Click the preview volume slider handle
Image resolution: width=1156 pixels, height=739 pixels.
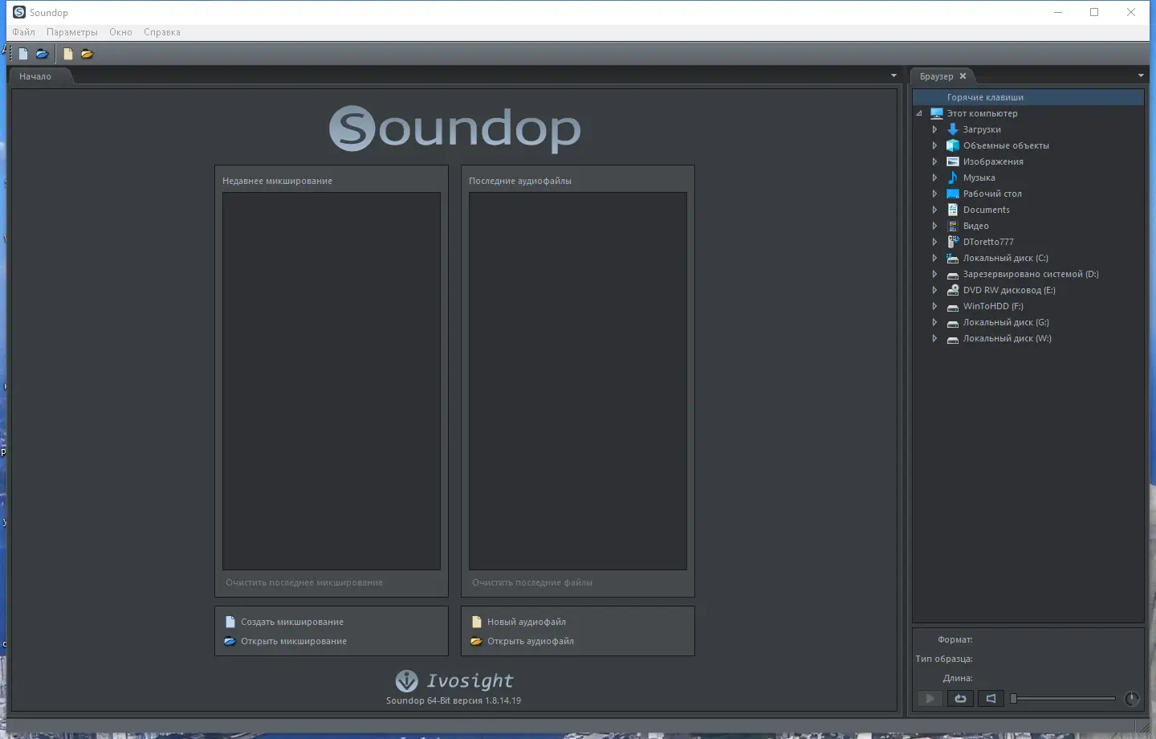[x=1014, y=699]
